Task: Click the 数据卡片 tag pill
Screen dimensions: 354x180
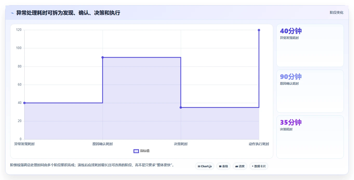Action: [x=259, y=166]
